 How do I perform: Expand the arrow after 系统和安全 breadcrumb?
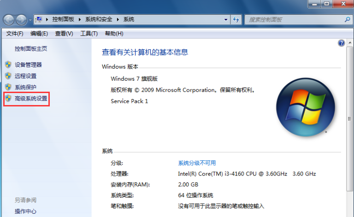[x=118, y=19]
